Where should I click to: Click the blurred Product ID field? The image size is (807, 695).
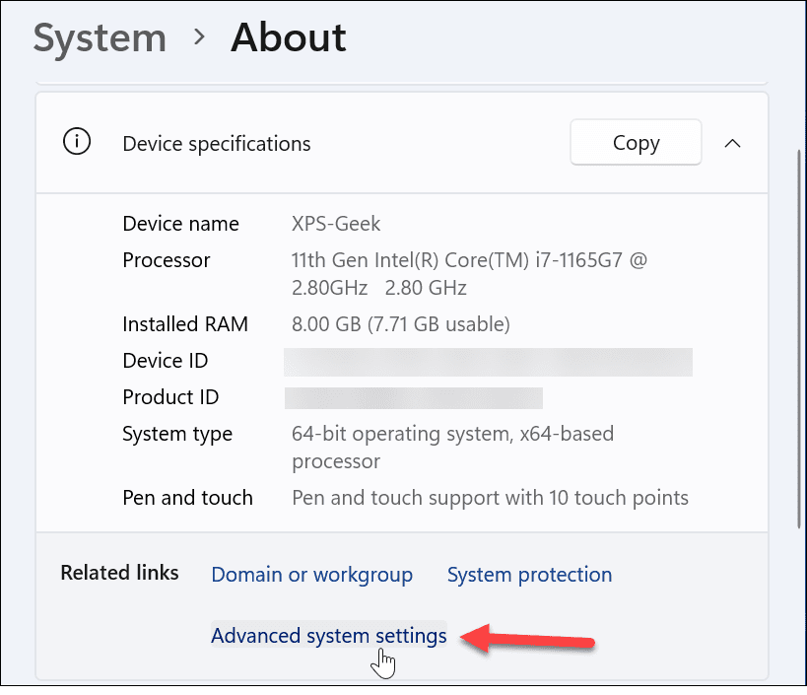click(x=413, y=397)
